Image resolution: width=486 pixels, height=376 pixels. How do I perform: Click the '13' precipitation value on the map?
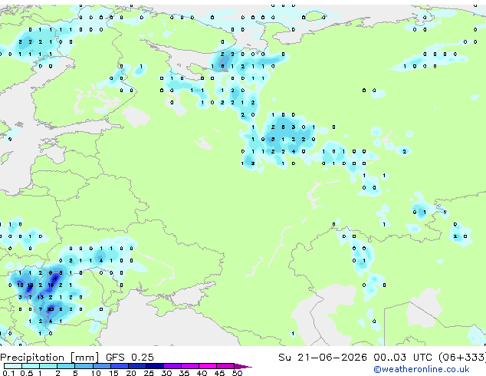41,297
